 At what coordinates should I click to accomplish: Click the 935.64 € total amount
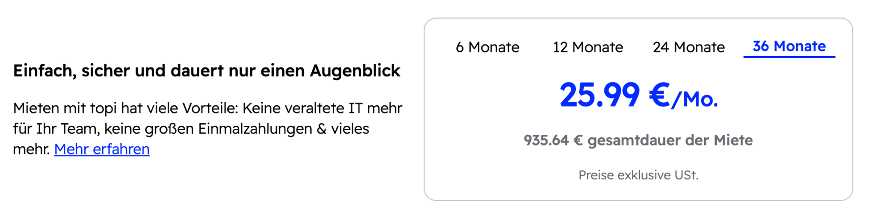click(553, 141)
